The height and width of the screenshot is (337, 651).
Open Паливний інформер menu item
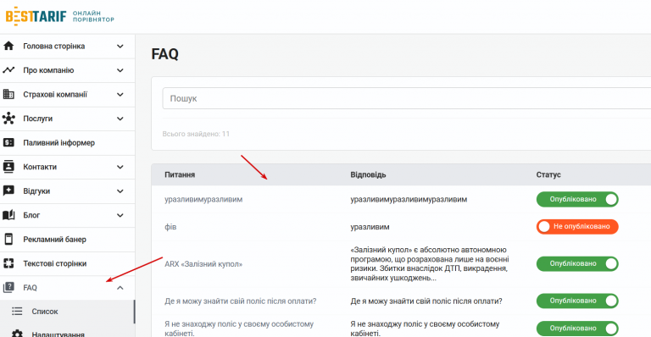point(67,142)
